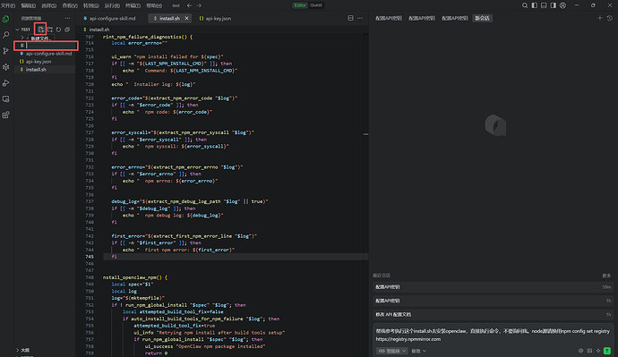Screen dimensions: 618x357
Task: Click the title bar search icon
Action: point(525,5)
